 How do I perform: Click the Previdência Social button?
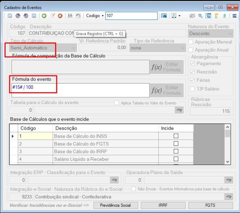[x=116, y=205]
